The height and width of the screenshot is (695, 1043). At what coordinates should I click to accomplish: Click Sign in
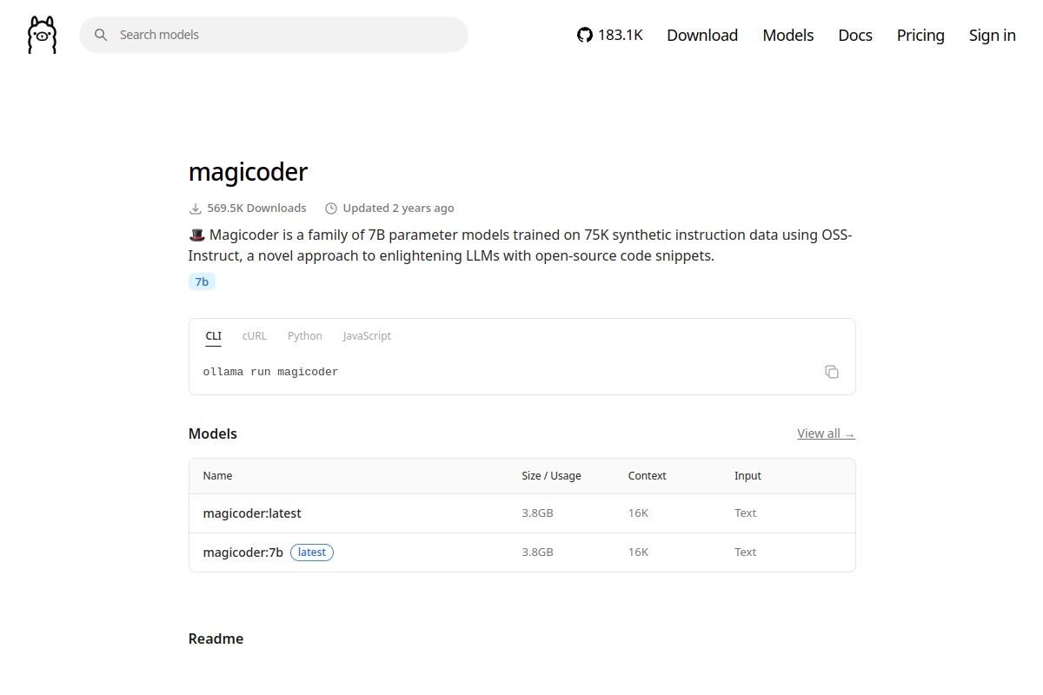[x=993, y=35]
